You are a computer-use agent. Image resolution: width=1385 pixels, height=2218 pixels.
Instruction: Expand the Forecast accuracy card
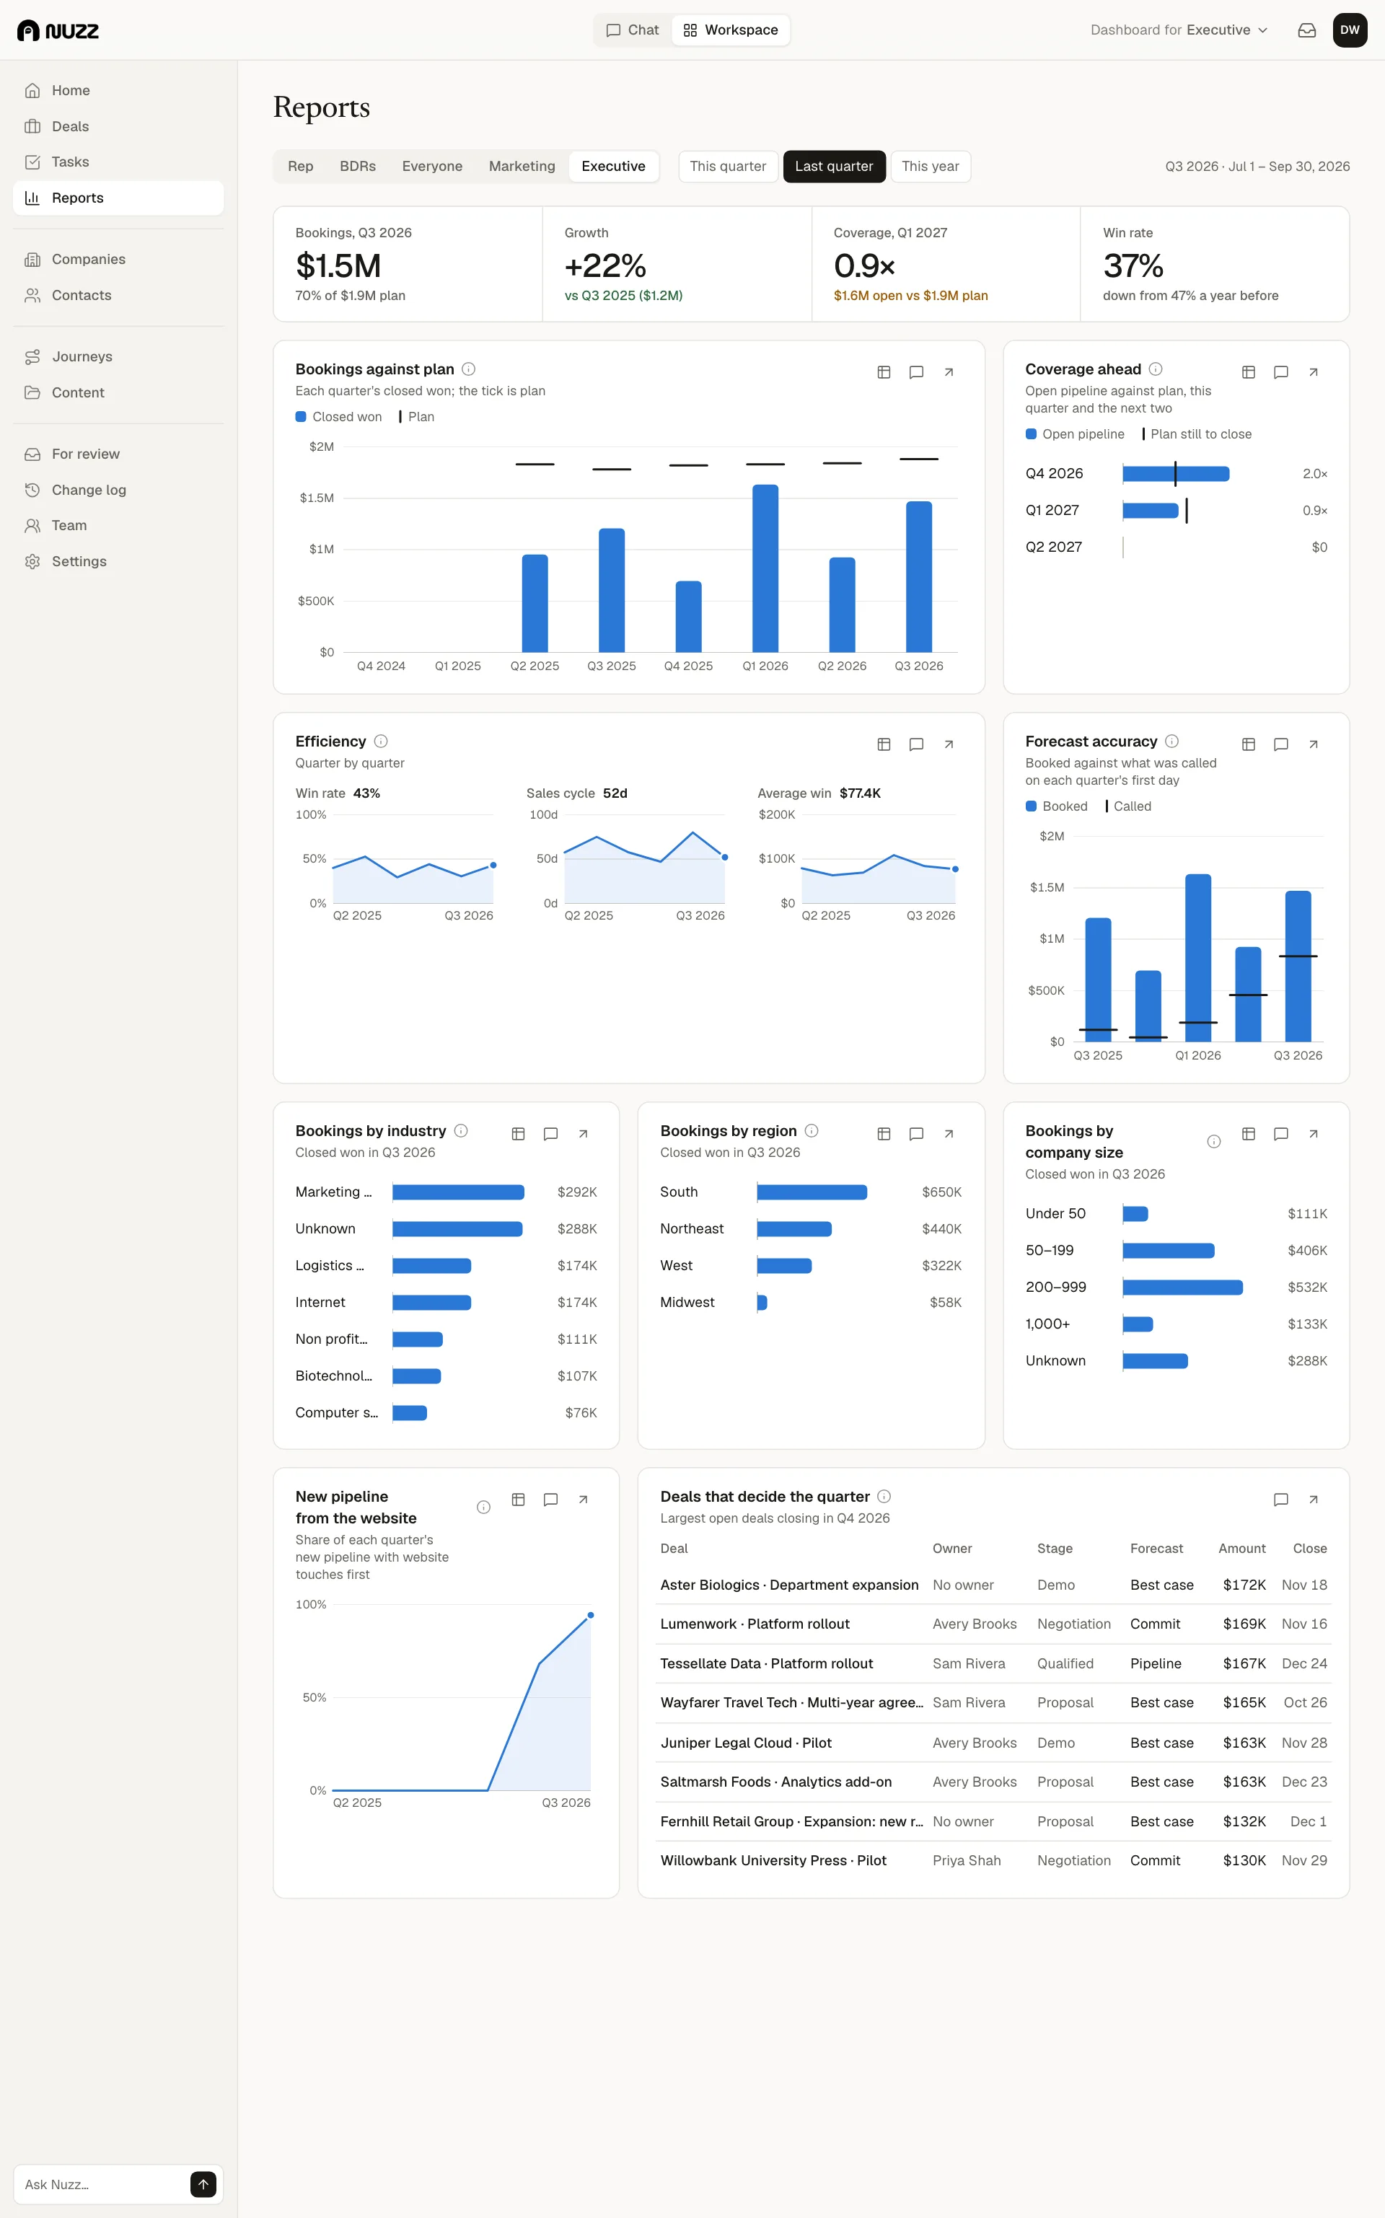pyautogui.click(x=1313, y=744)
